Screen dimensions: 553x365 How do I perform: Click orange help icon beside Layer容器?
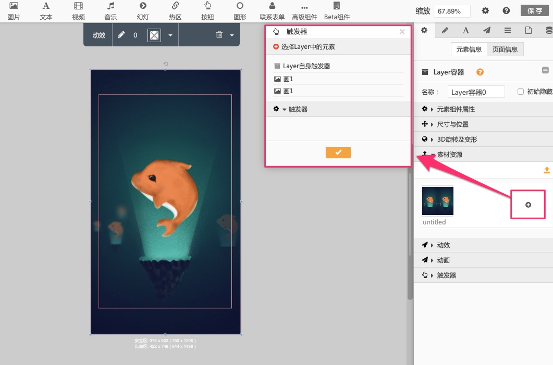tap(480, 72)
